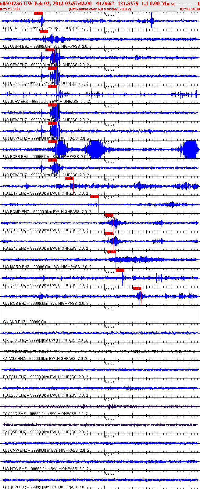
Task: Select the red pick marker on UW UWFH trace
Action: click(44, 32)
